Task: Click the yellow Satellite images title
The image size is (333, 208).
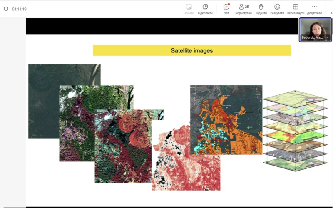Action: click(x=191, y=50)
